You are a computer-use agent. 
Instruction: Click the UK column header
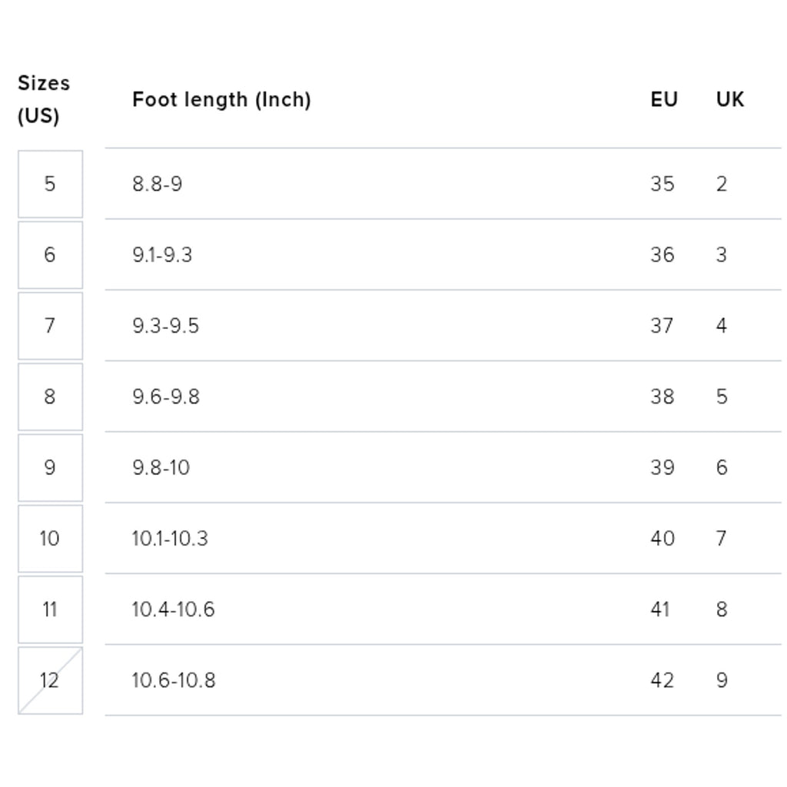(730, 99)
